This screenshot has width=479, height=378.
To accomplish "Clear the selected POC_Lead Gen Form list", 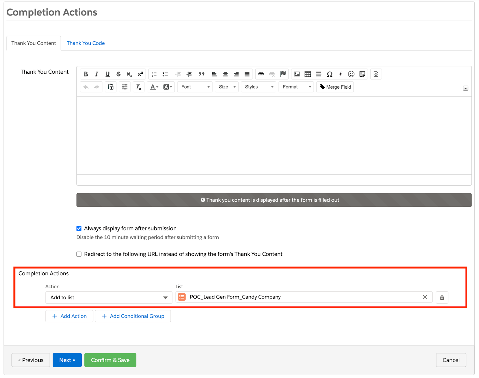I will (425, 297).
